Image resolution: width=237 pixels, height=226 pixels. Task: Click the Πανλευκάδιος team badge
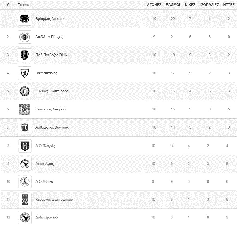[x=25, y=73]
